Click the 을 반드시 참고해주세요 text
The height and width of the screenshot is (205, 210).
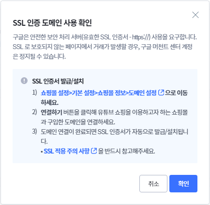click(x=126, y=151)
